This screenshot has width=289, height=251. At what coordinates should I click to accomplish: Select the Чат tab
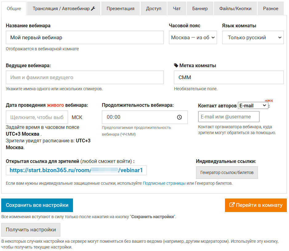click(x=177, y=9)
